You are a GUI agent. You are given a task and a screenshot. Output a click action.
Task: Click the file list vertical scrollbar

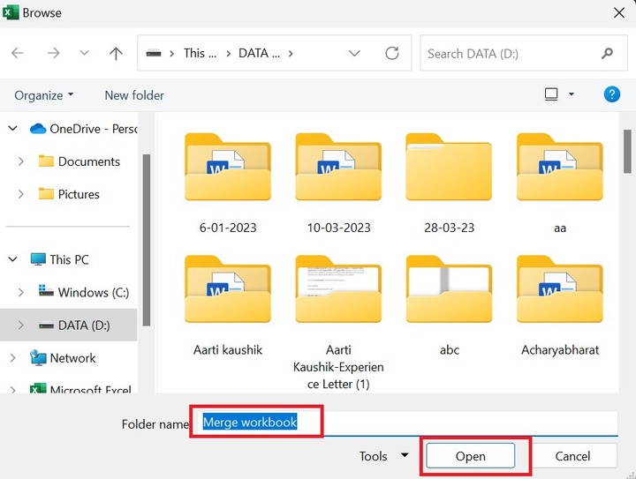click(x=627, y=152)
